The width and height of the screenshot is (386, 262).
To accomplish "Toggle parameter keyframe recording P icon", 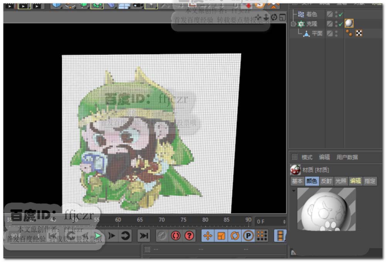I will (x=248, y=235).
